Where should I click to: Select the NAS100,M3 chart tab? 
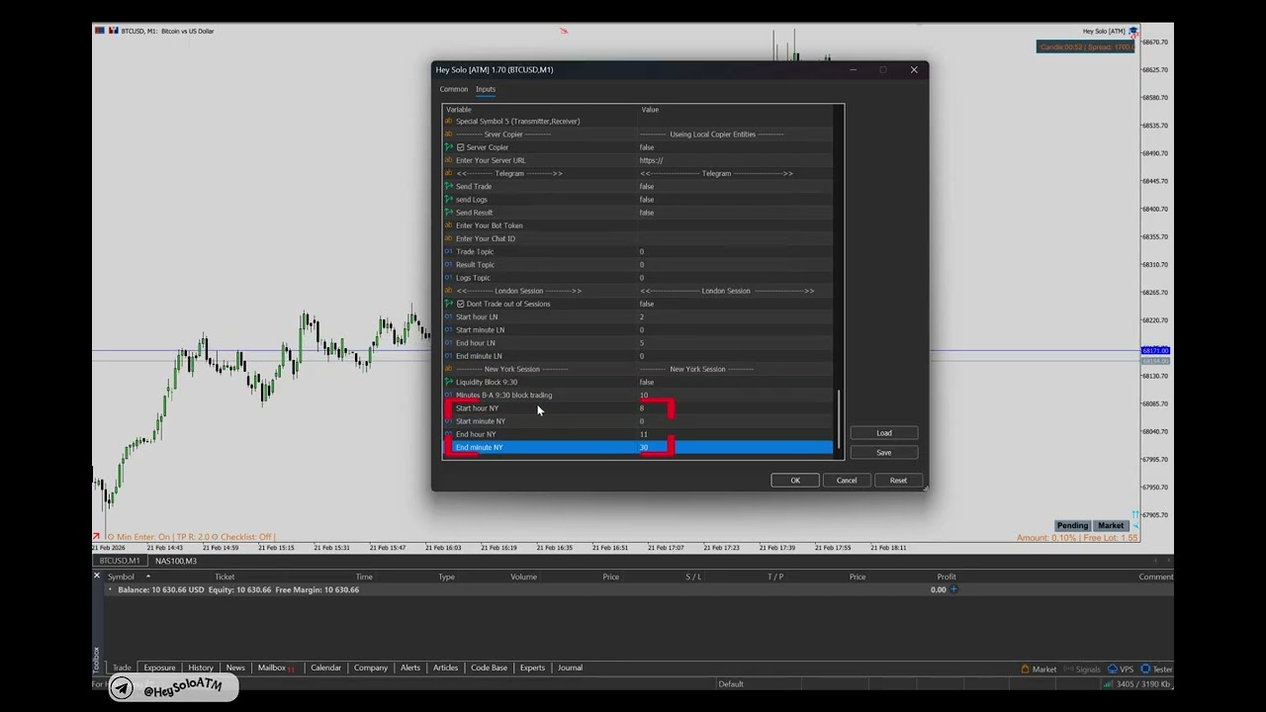click(176, 561)
